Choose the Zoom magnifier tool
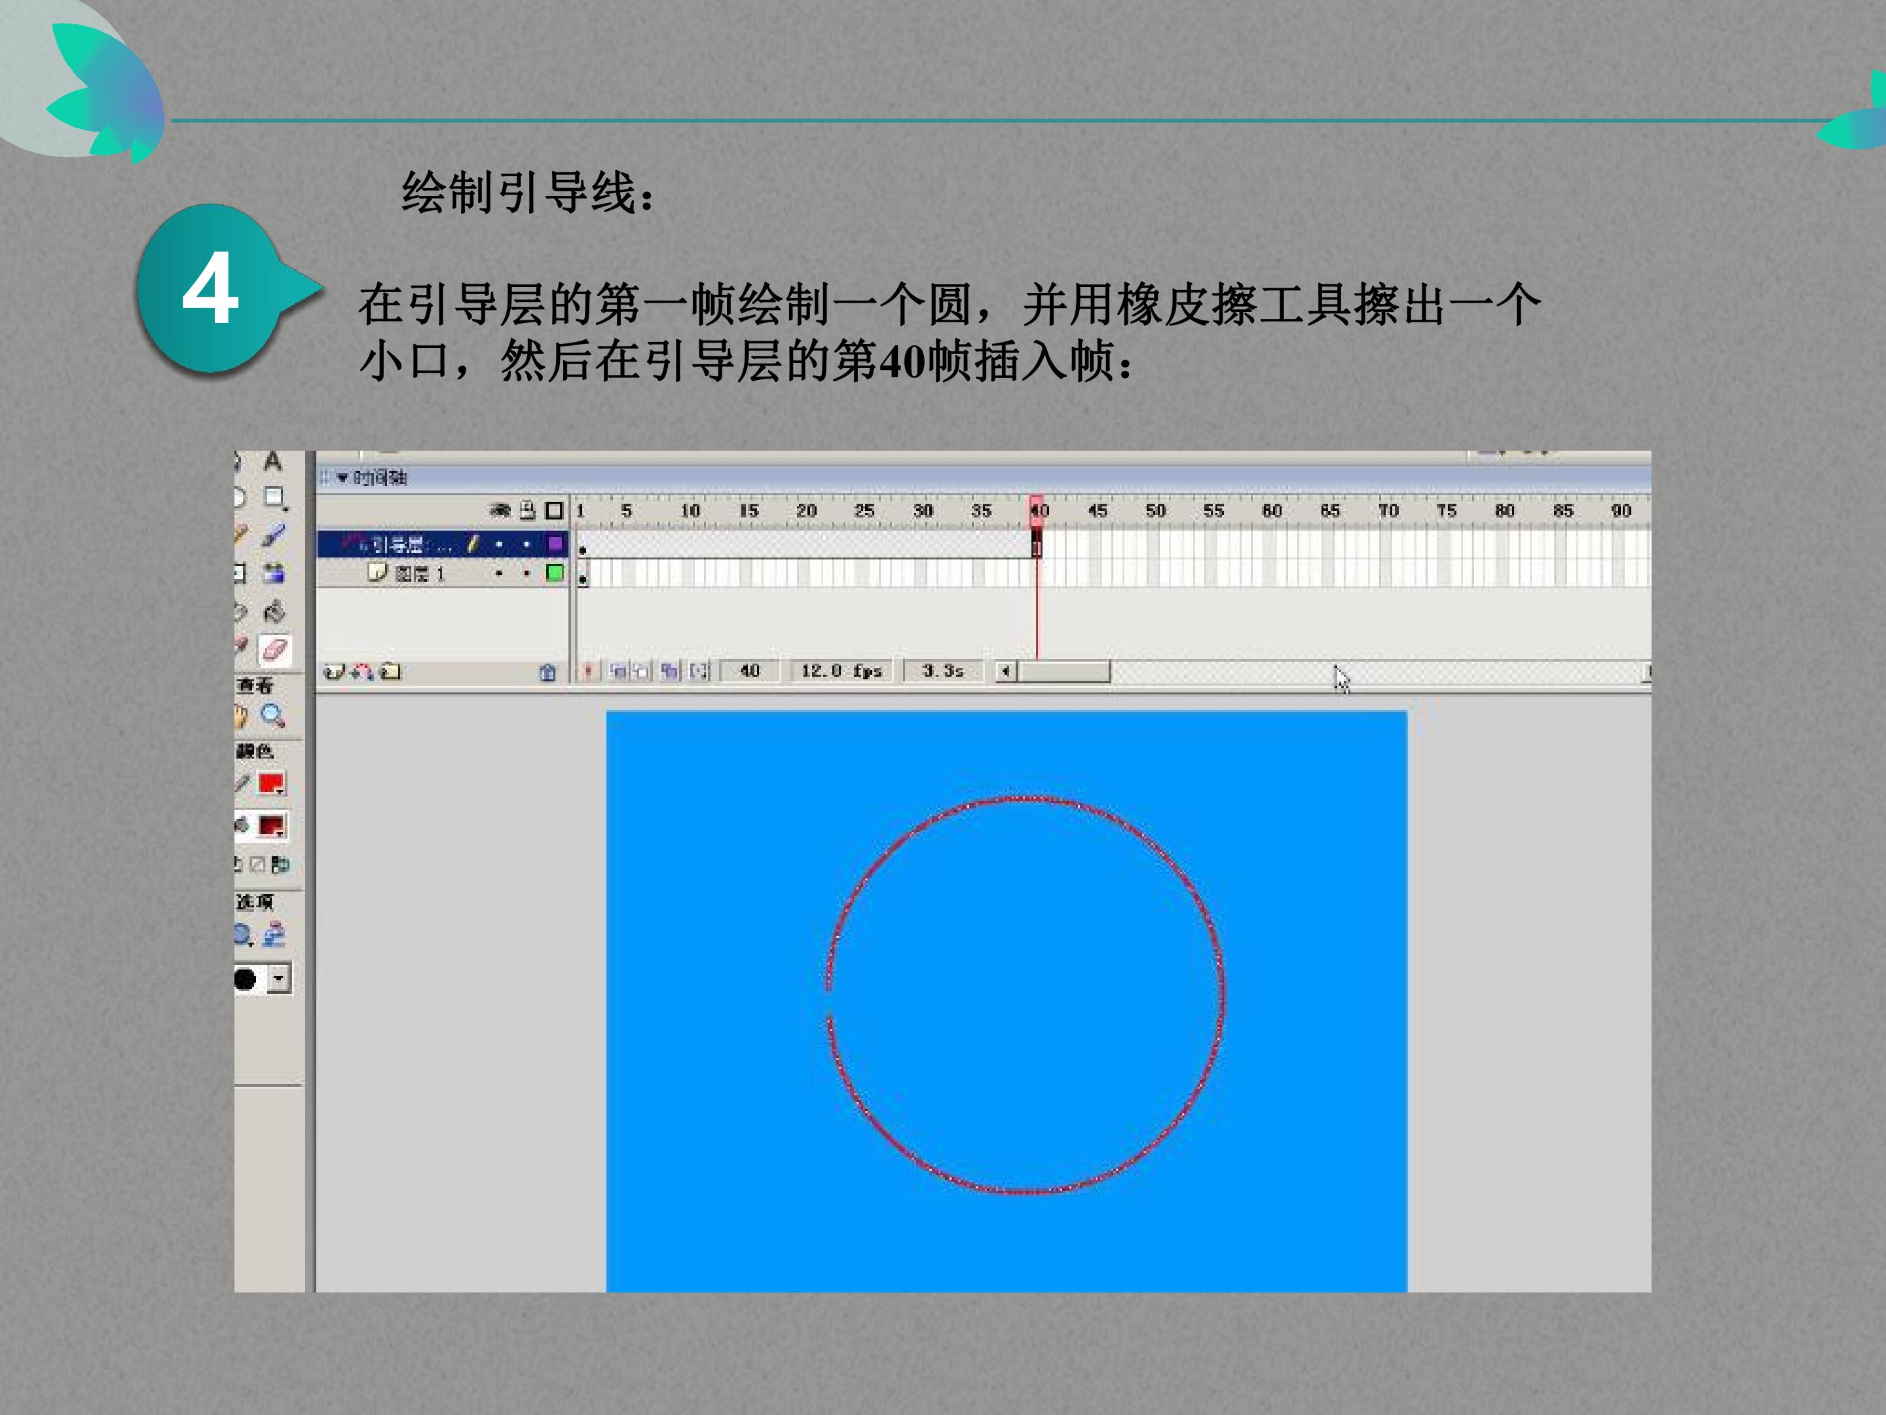This screenshot has height=1415, width=1886. tap(273, 715)
